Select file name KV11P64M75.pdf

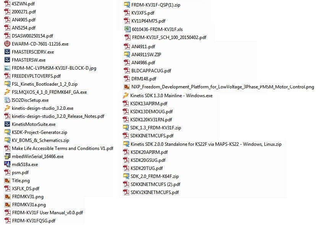148,21
